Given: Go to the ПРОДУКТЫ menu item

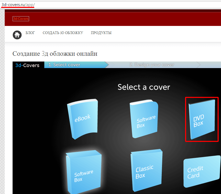Looking at the screenshot, I should tap(101, 33).
